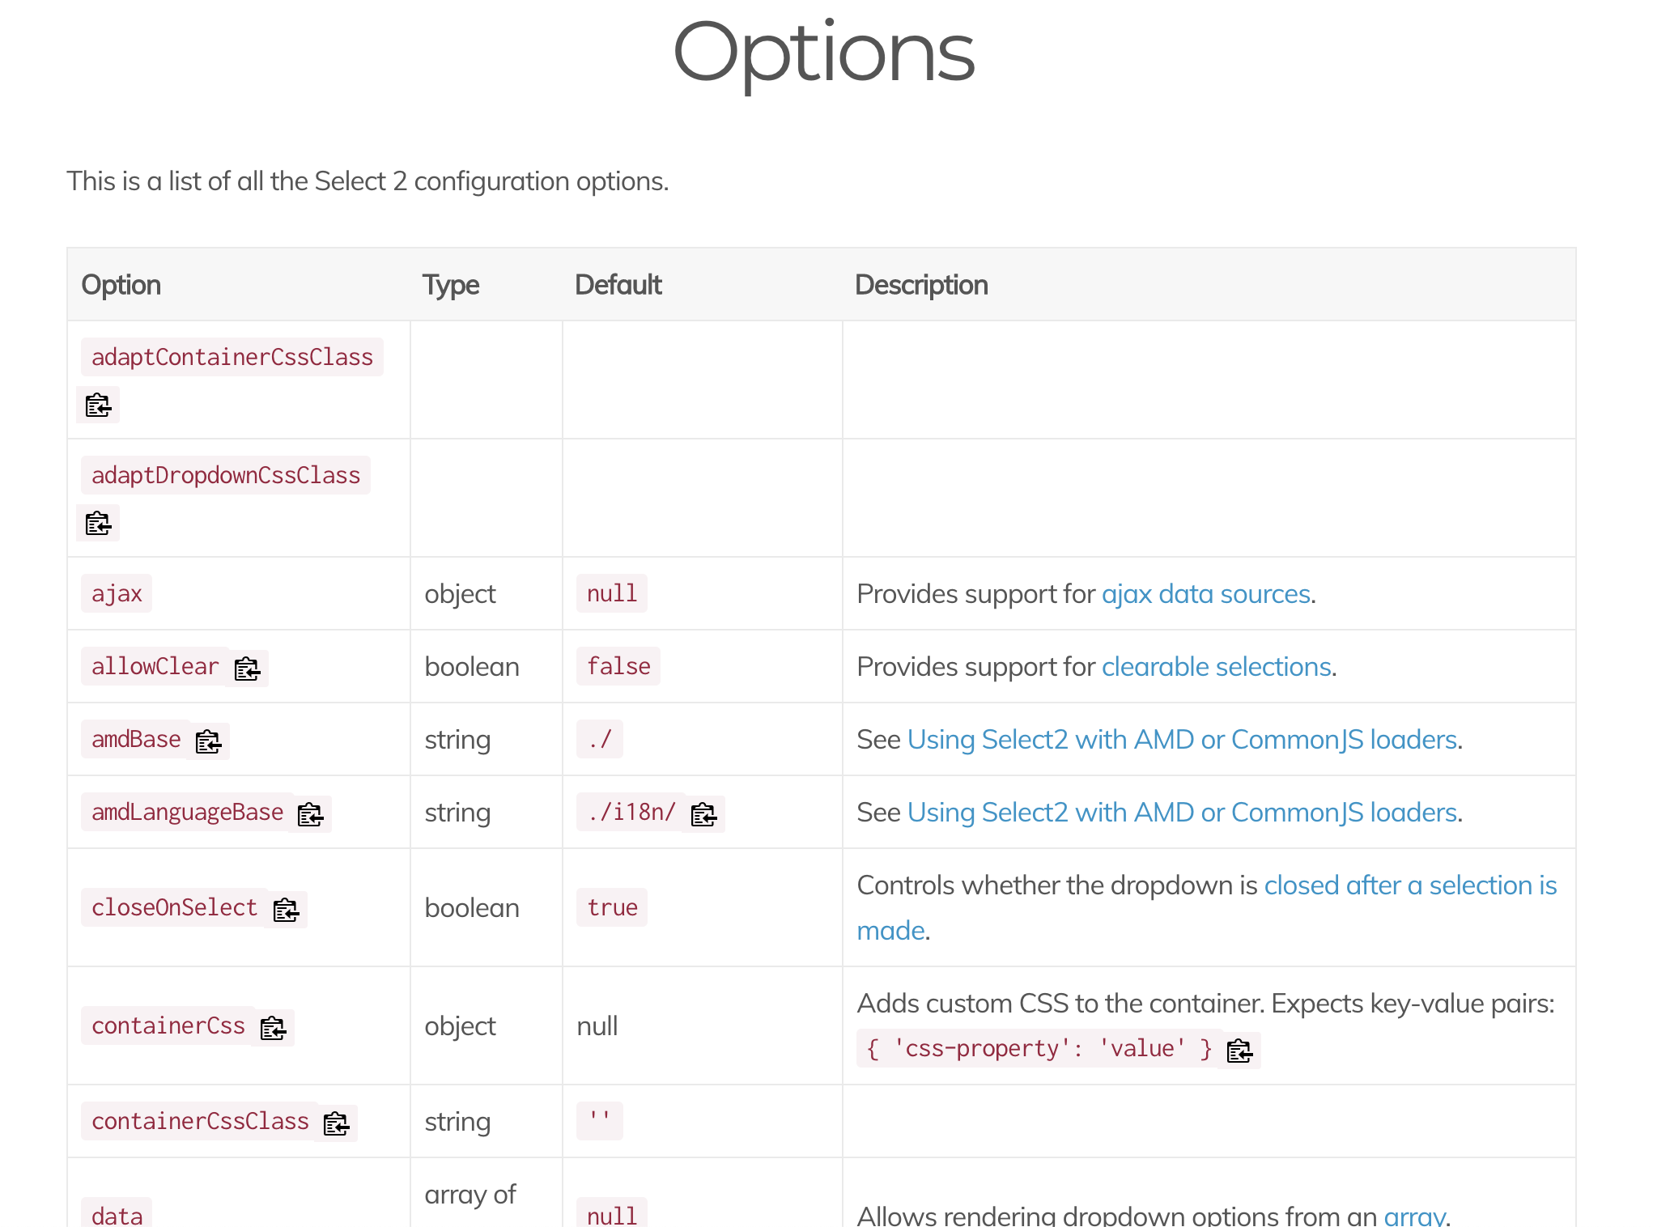
Task: Copy the css-property value code snippet
Action: [1239, 1051]
